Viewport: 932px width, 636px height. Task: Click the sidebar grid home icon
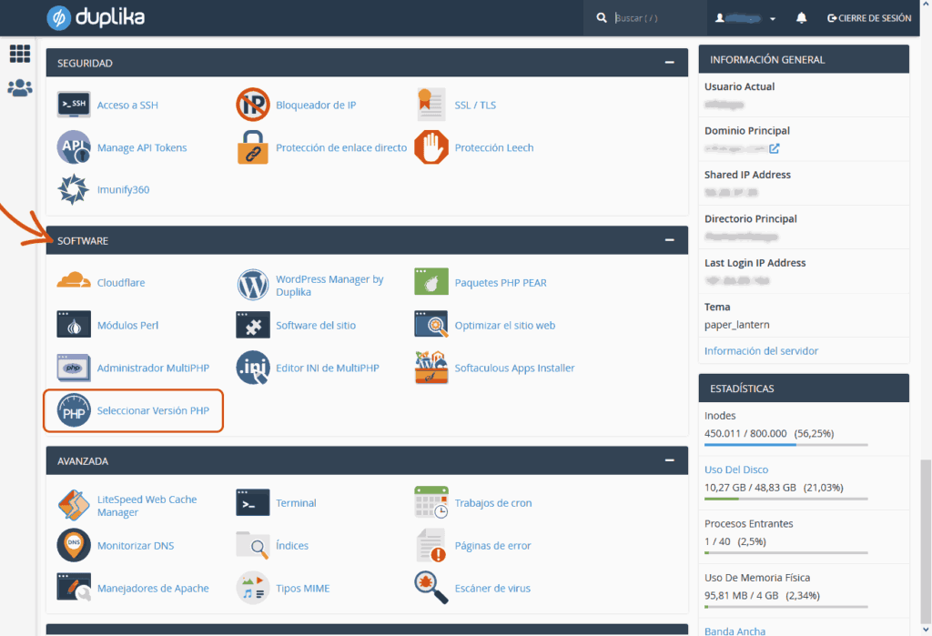19,55
